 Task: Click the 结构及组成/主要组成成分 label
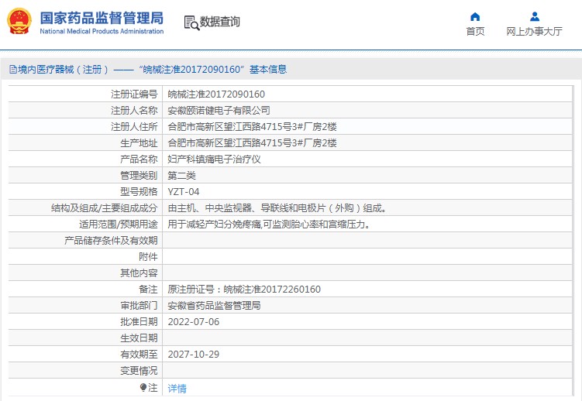[x=105, y=208]
